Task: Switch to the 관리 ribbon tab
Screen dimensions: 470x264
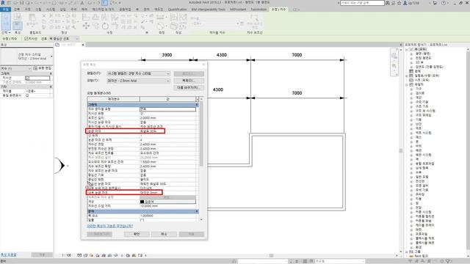Action: 146,10
